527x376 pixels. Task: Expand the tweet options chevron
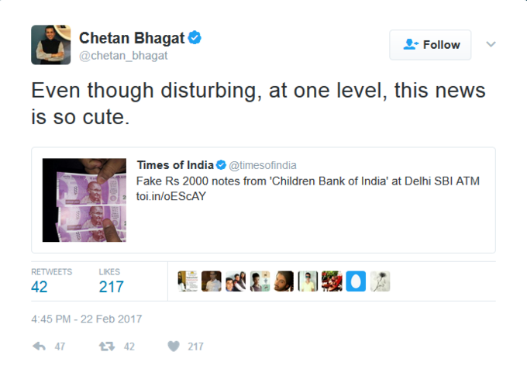click(x=491, y=44)
